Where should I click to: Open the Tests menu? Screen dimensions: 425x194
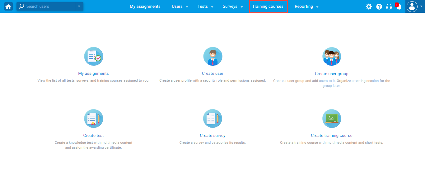click(x=203, y=7)
